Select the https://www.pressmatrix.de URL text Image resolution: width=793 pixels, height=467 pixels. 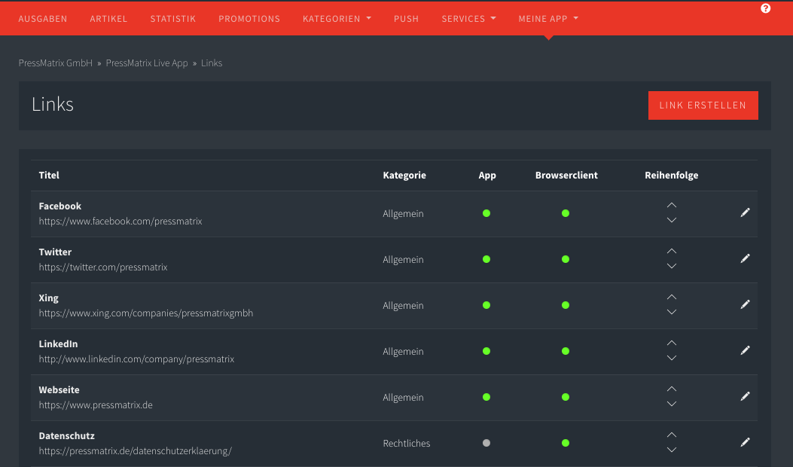click(x=96, y=405)
